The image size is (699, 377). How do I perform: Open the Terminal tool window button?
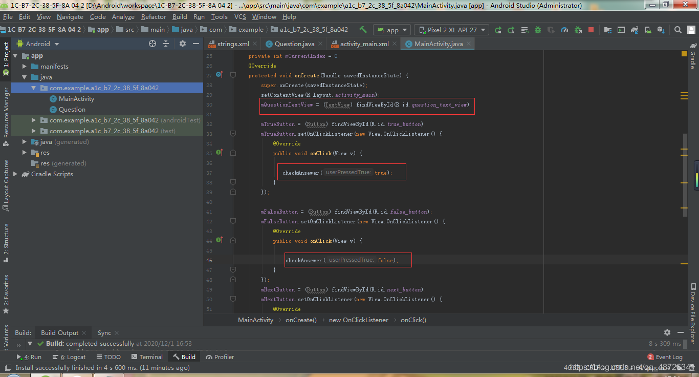click(147, 357)
